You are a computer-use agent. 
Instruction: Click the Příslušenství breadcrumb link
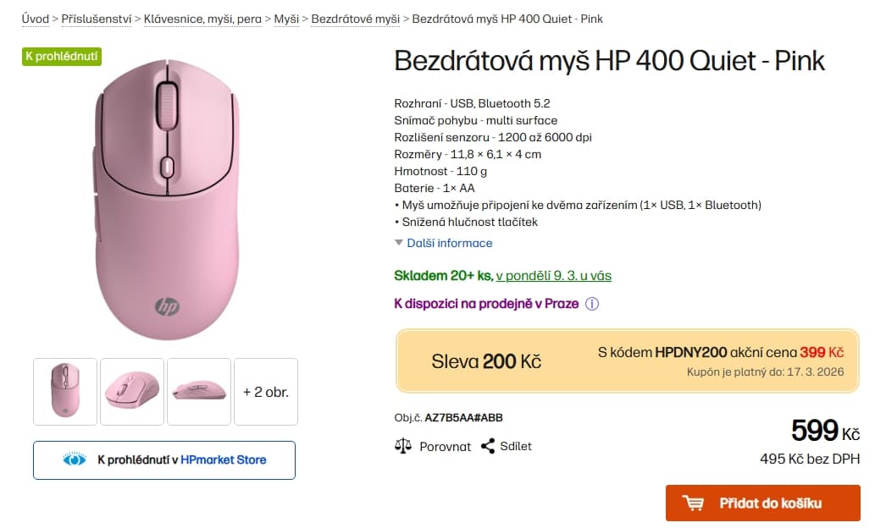point(97,18)
